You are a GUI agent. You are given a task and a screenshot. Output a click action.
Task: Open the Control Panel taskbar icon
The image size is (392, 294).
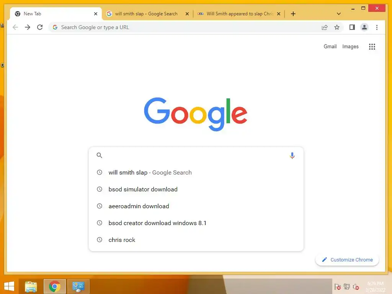pyautogui.click(x=78, y=286)
